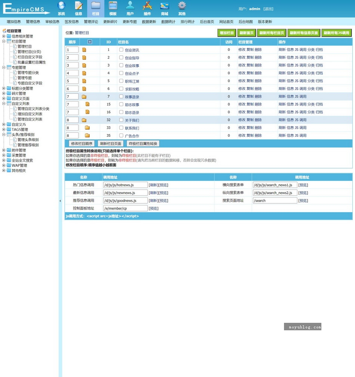The width and height of the screenshot is (355, 377).
Task: Click the file icon in 励志故事 row
Action: point(87,104)
